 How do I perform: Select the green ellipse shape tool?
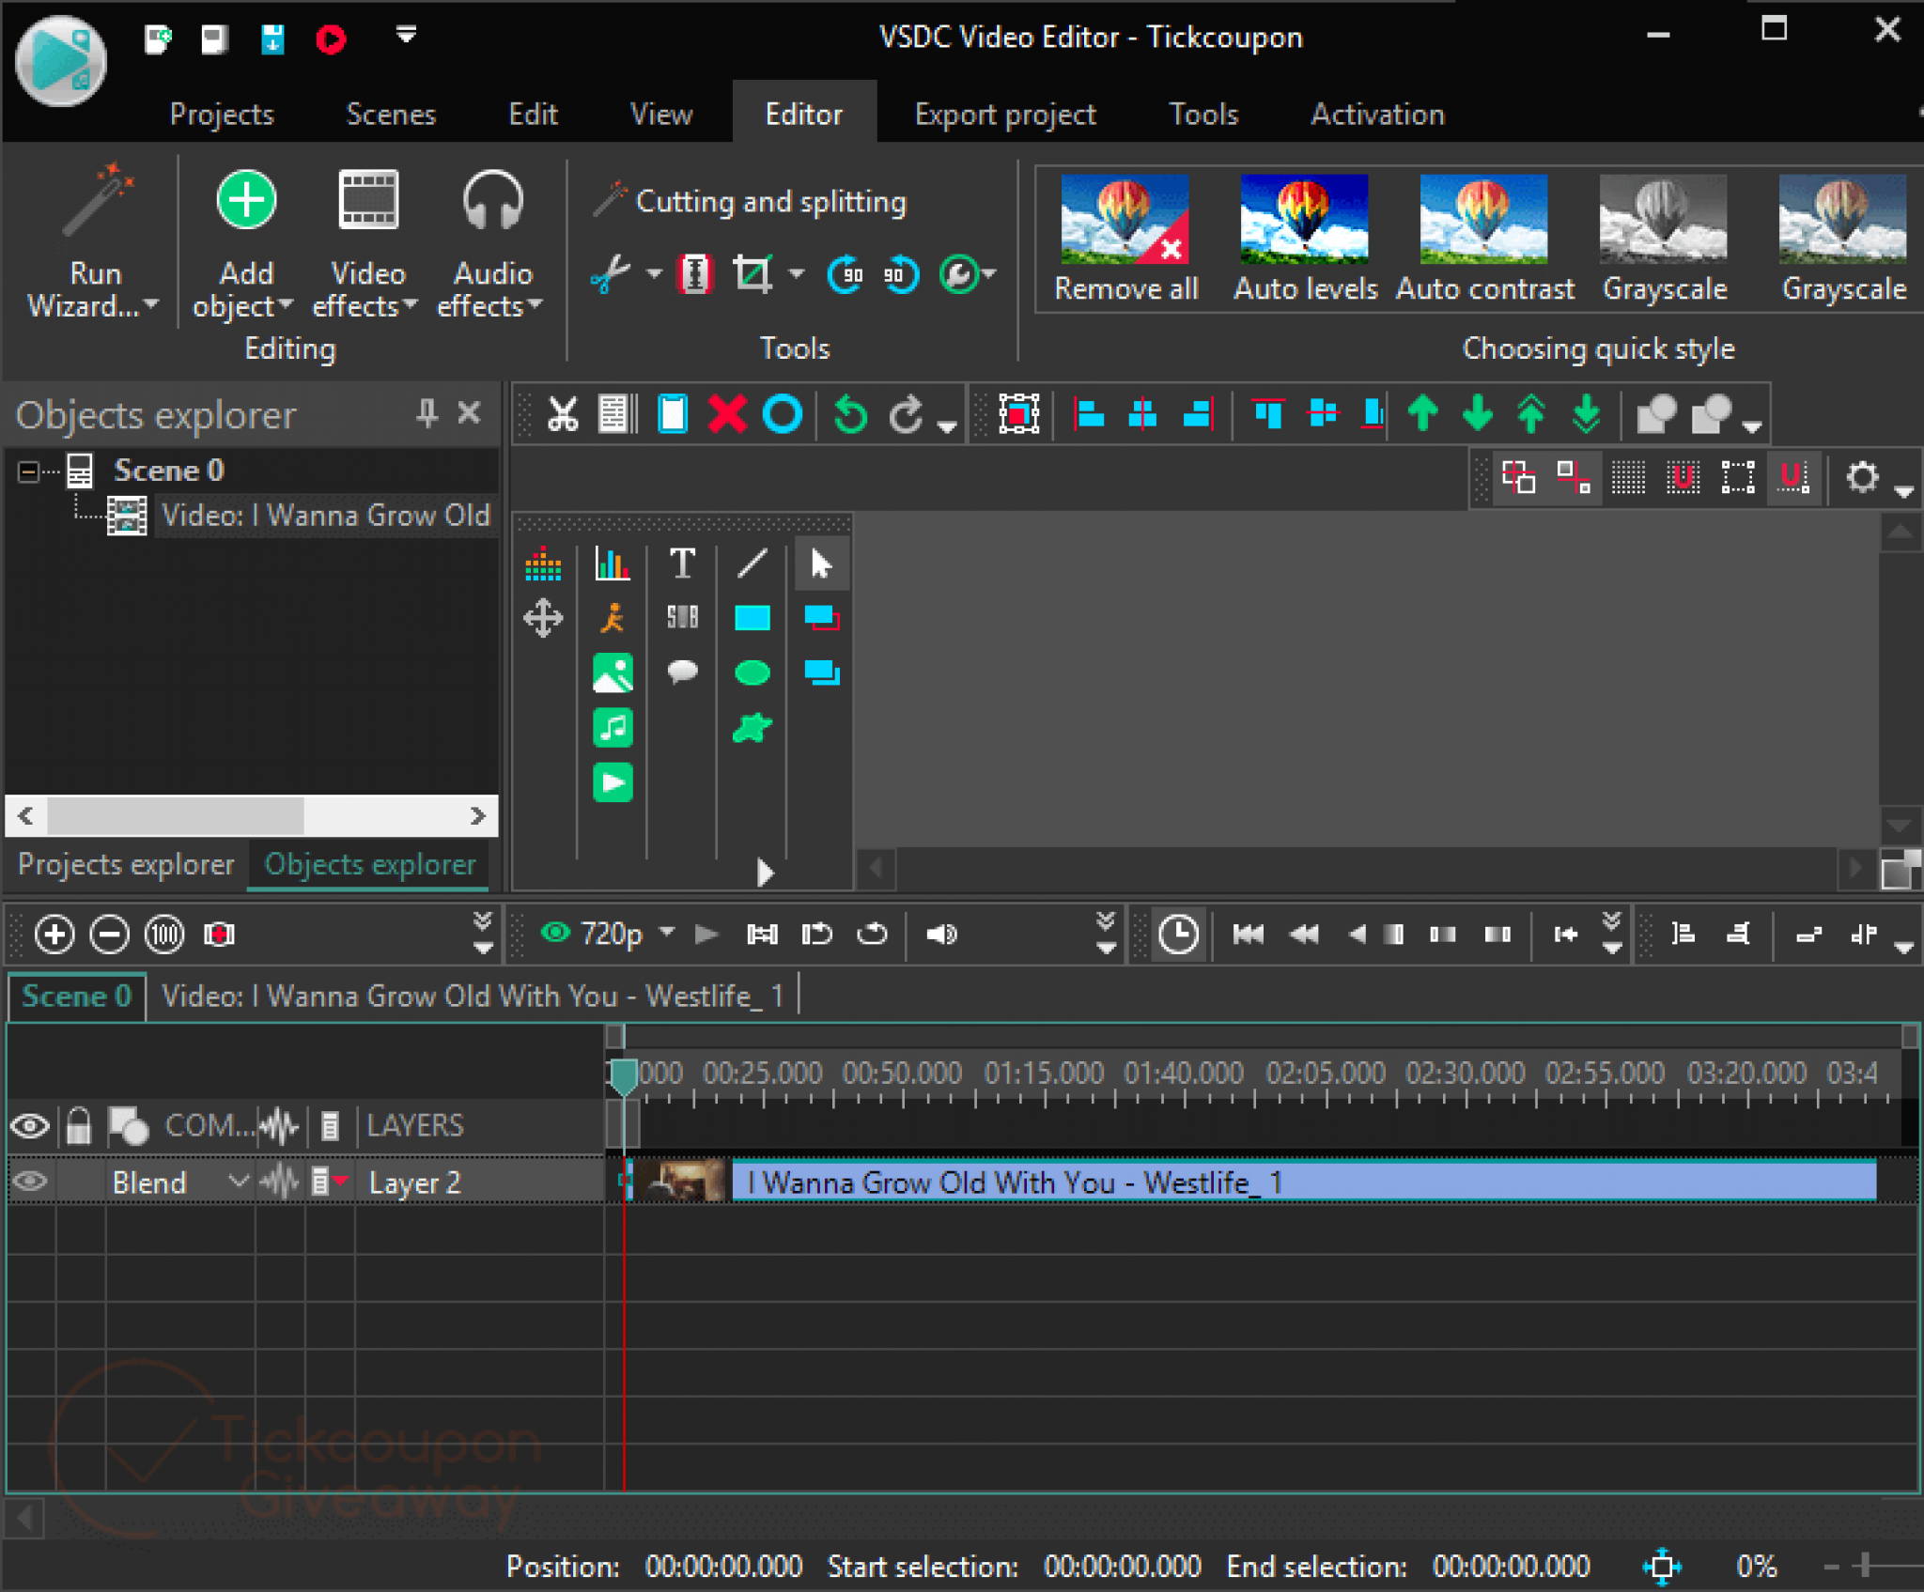click(752, 672)
